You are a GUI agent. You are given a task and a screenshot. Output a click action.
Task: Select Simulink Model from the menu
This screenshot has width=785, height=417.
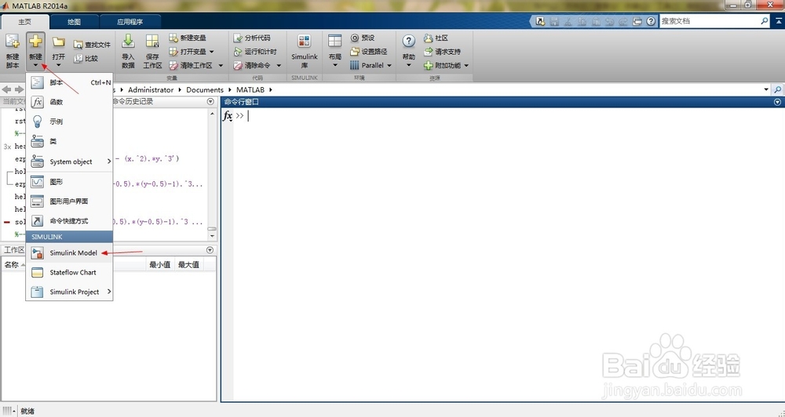[70, 253]
